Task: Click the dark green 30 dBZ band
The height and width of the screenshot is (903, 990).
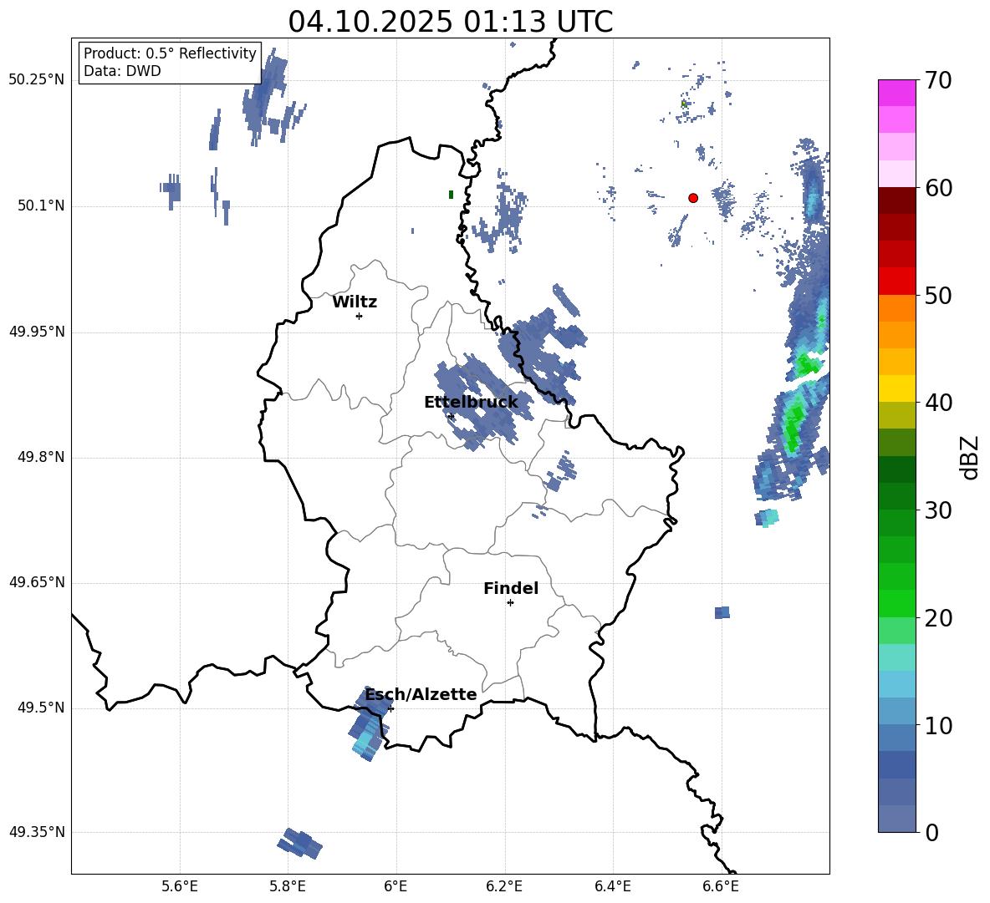Action: point(896,495)
